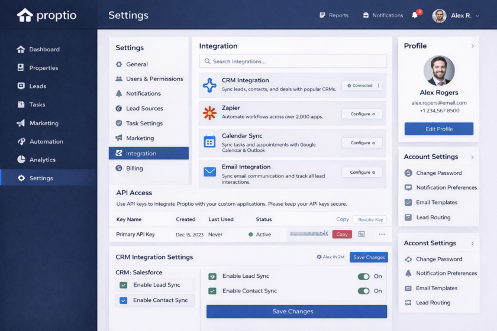The width and height of the screenshot is (497, 331).
Task: Click the Edit Profile button
Action: pyautogui.click(x=438, y=129)
